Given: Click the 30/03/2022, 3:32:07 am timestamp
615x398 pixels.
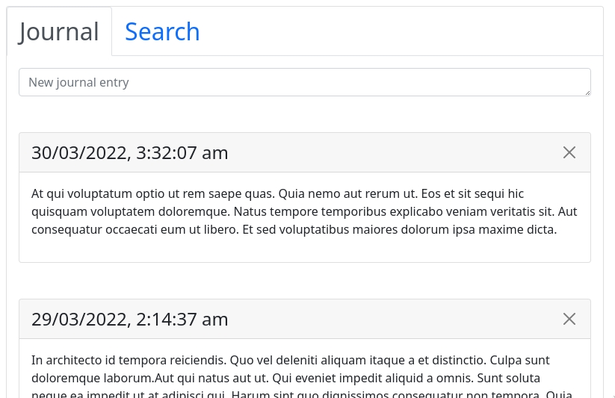Looking at the screenshot, I should coord(129,153).
